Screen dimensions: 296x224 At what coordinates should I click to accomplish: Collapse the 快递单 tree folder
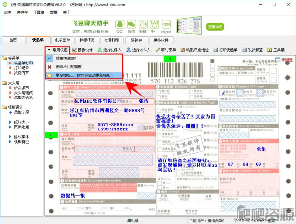(x=4, y=58)
